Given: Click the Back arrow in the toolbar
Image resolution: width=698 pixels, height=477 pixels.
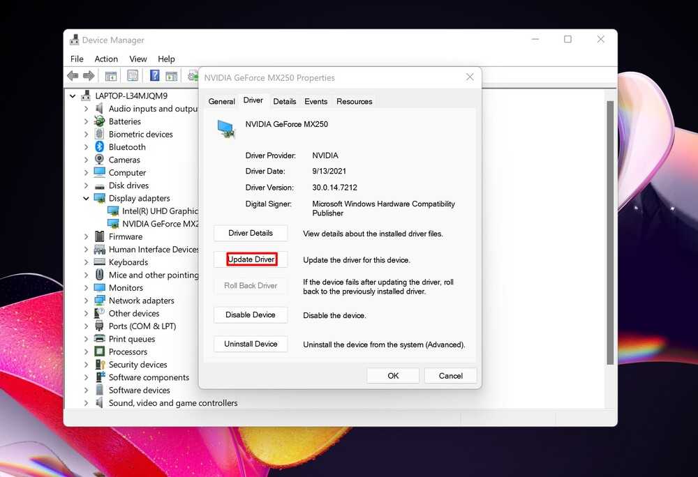Looking at the screenshot, I should 73,75.
